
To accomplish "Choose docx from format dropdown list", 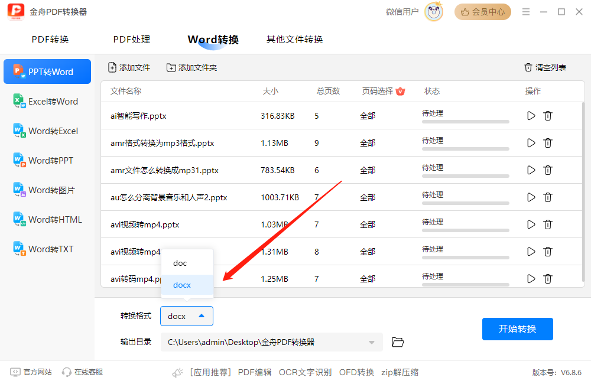I will 187,285.
